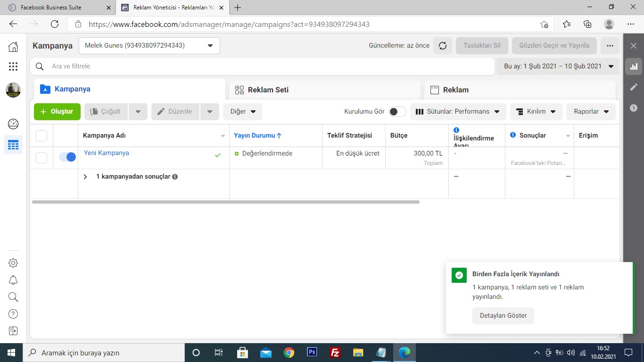
Task: Open Google Chrome from the taskbar
Action: [x=289, y=353]
